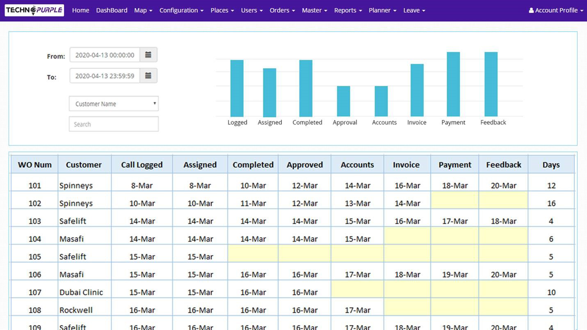Click customer Rockwell in row 108

[76, 310]
